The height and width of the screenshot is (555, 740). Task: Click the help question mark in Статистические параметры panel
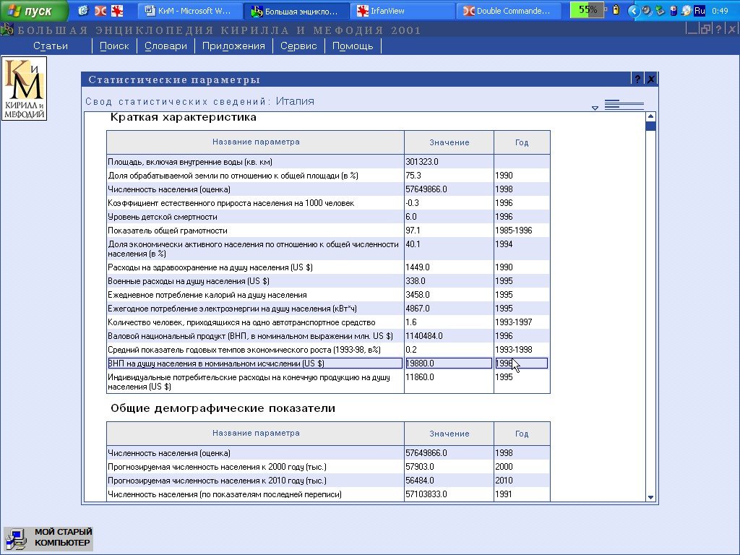(637, 79)
